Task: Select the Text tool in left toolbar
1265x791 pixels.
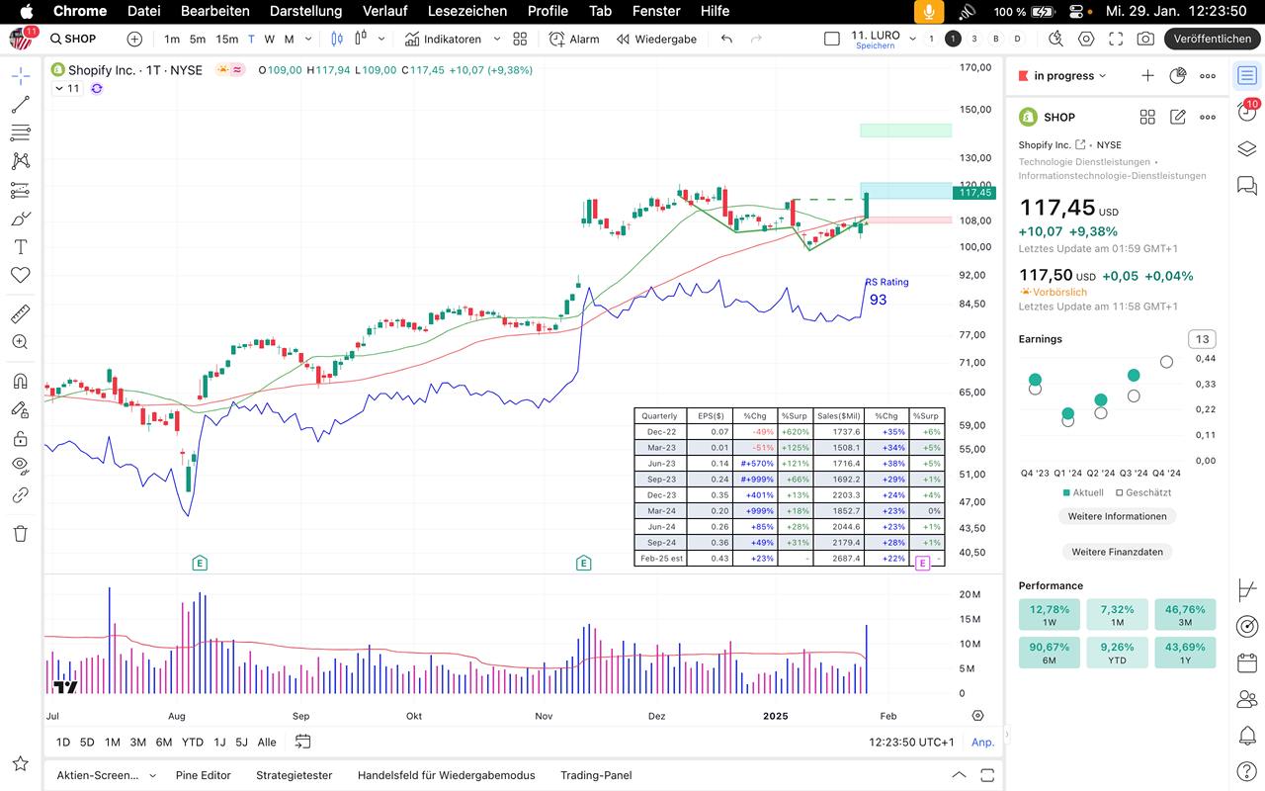Action: 20,246
